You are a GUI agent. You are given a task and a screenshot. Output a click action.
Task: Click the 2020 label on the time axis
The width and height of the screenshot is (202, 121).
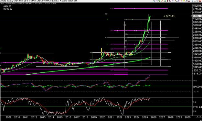[102, 117]
